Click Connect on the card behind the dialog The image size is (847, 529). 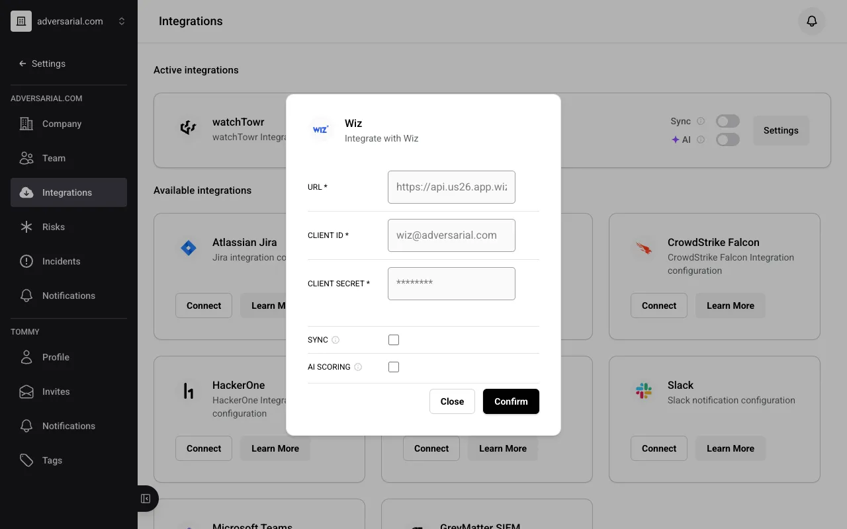point(431,448)
